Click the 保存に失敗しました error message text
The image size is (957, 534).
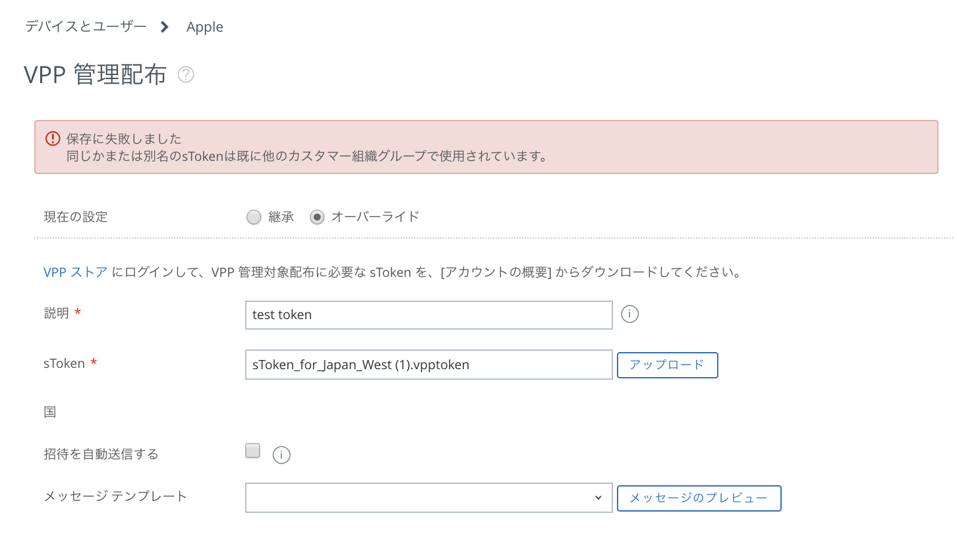pos(124,138)
